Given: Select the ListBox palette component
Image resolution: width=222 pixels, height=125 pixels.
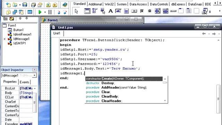Looking at the screenshot, I should [157, 11].
